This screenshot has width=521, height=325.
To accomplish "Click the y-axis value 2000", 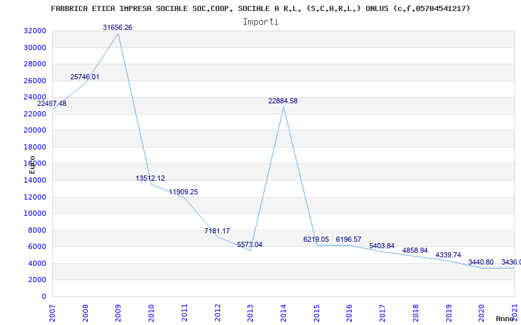I will click(x=36, y=280).
